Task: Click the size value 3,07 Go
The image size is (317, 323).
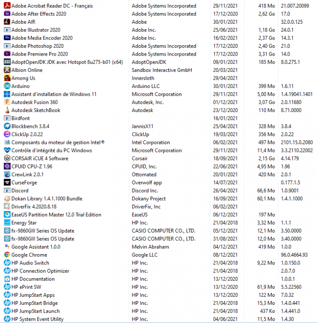Action: (x=267, y=102)
